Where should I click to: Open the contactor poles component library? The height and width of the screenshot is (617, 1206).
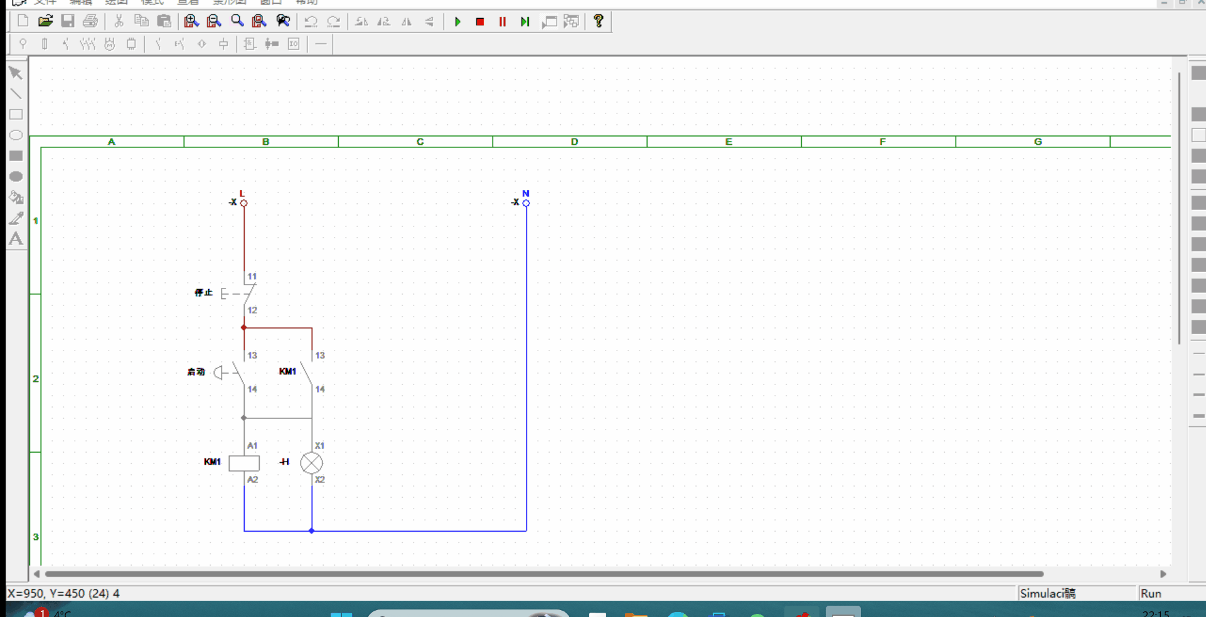[x=87, y=44]
